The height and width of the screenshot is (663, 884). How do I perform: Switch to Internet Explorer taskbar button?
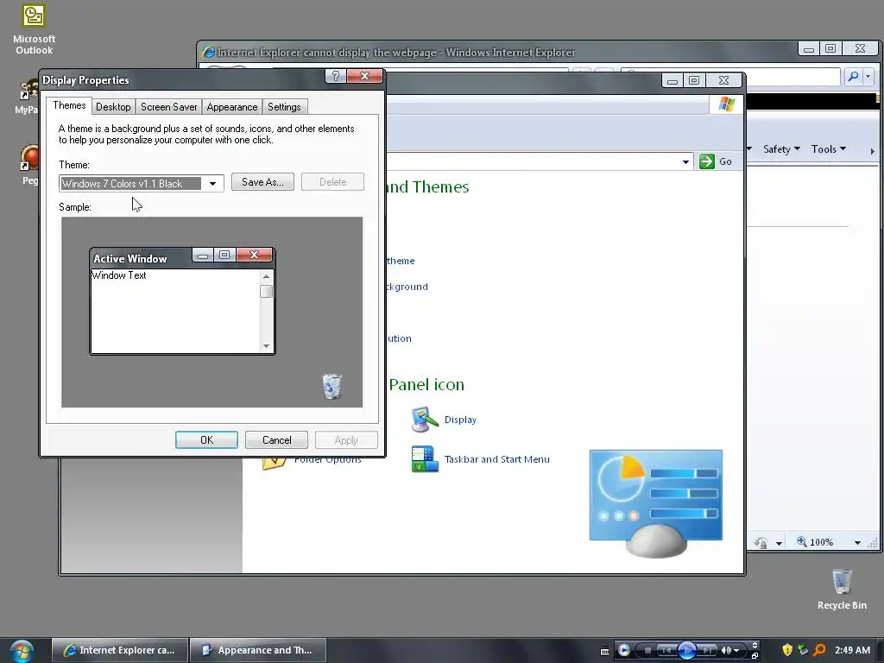click(119, 650)
